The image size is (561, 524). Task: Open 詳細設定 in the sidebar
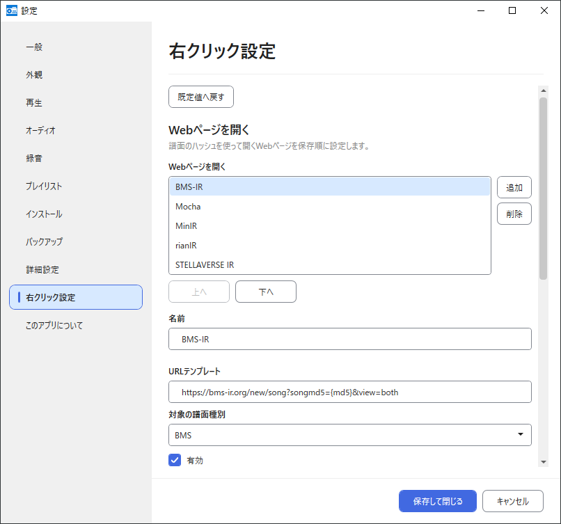[x=75, y=269]
